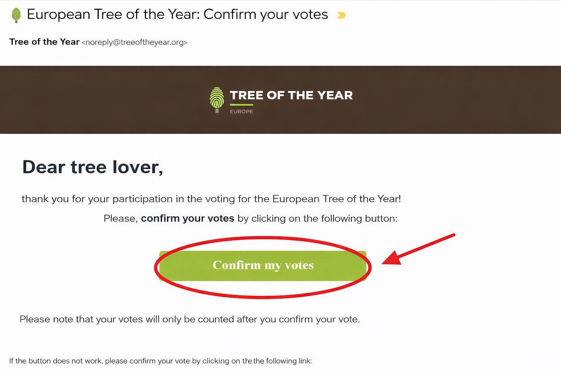Click the "Please note that your votes" sentence
This screenshot has height=374, width=561.
(190, 319)
